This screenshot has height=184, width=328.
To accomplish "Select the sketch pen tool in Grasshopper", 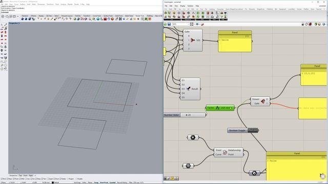I will click(202, 24).
